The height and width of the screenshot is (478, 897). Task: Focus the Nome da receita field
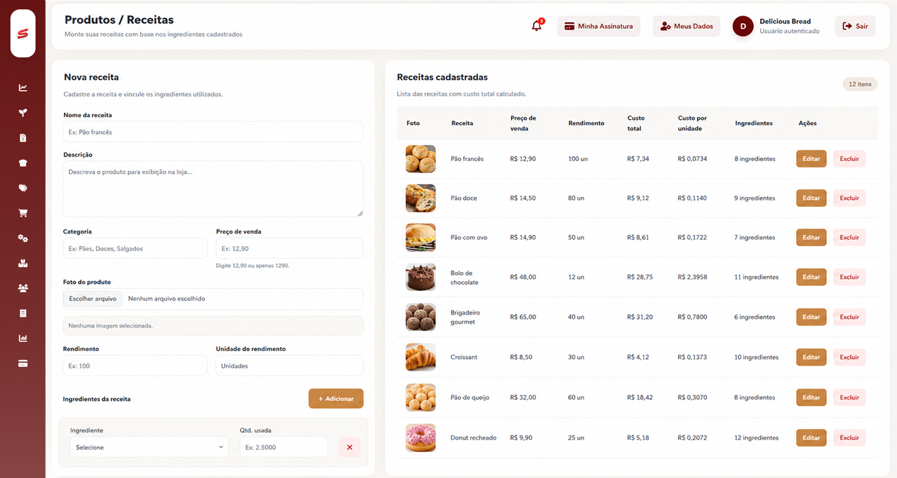point(213,132)
